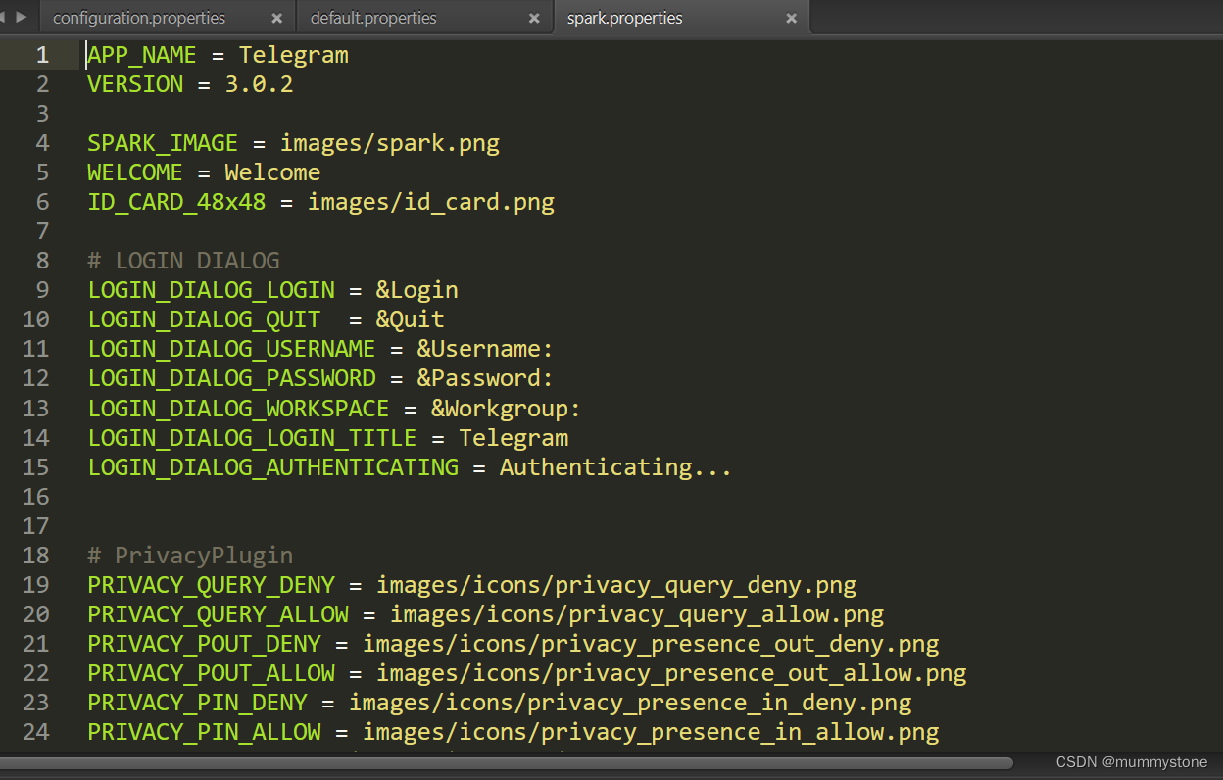
Task: Click the PRIVACY_QUERY_ALLOW key
Action: (x=218, y=614)
